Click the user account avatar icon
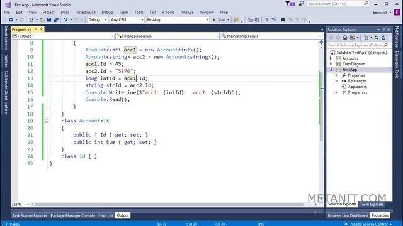403x226 pixels. (397, 12)
